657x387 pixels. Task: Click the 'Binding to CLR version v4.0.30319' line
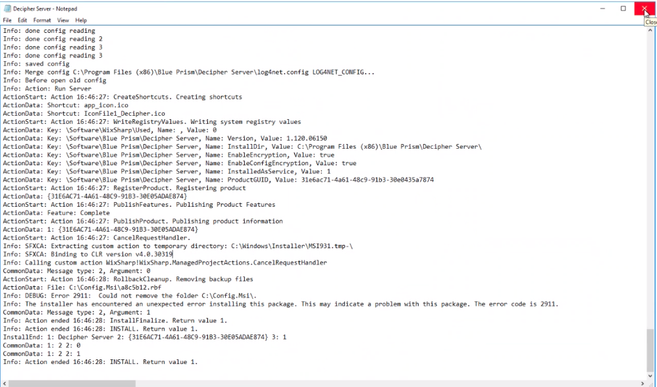pyautogui.click(x=88, y=254)
